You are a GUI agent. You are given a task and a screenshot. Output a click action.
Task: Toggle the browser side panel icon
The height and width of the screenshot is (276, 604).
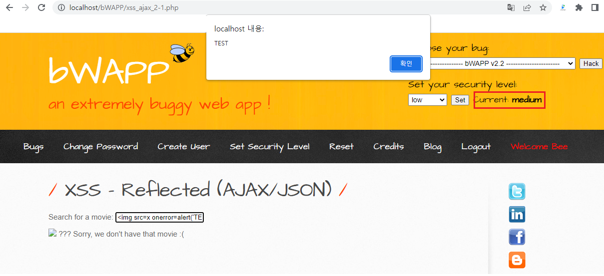(595, 7)
